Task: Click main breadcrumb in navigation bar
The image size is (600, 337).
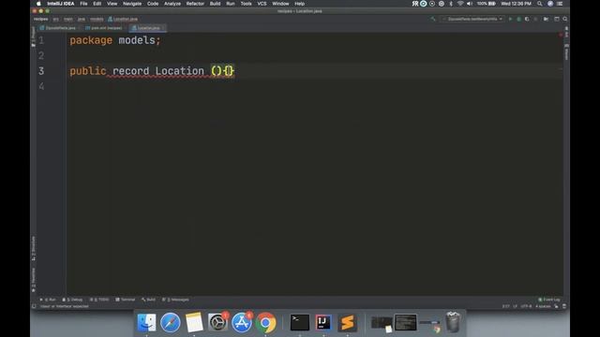Action: click(x=68, y=19)
